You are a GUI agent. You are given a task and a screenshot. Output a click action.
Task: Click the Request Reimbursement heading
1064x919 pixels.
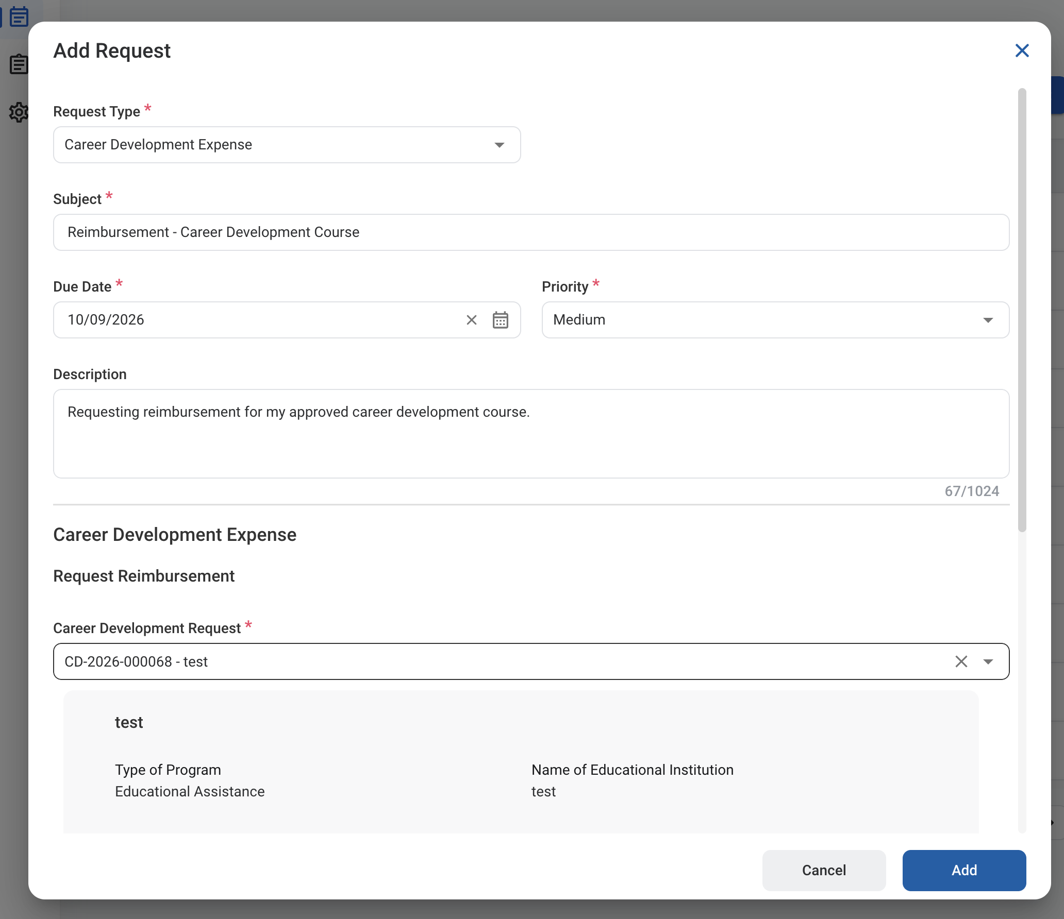(144, 576)
